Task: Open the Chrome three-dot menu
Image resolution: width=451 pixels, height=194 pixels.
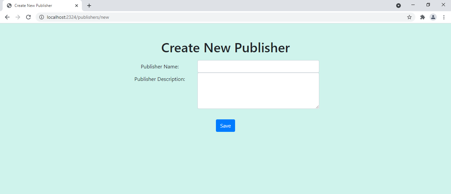Action: pyautogui.click(x=444, y=17)
